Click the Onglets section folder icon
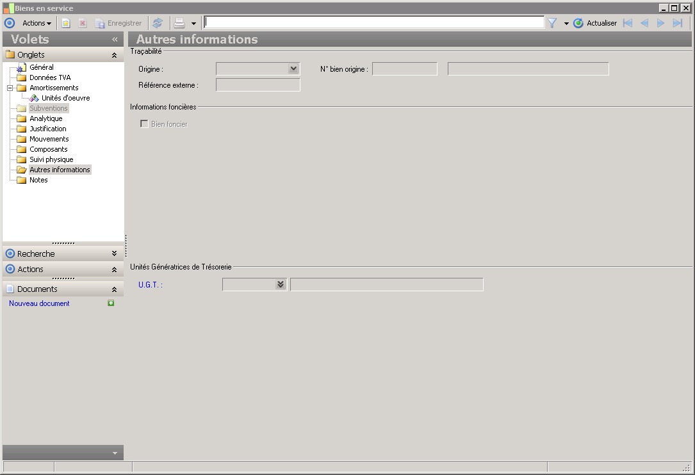The image size is (695, 475). click(10, 54)
